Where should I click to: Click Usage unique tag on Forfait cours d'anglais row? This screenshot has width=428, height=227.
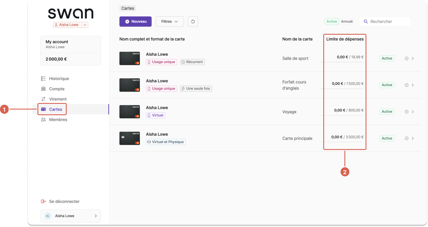coord(161,88)
